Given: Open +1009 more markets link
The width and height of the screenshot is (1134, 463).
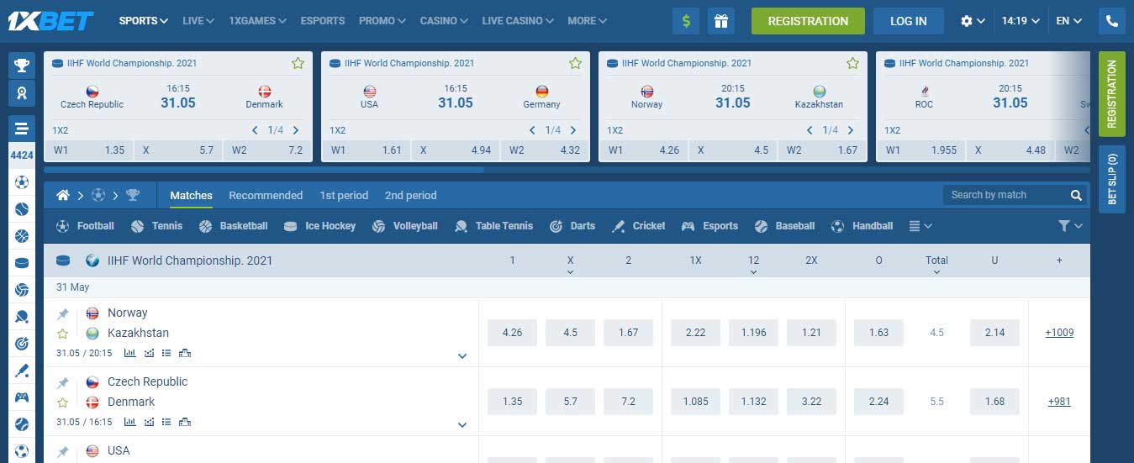Looking at the screenshot, I should tap(1059, 333).
